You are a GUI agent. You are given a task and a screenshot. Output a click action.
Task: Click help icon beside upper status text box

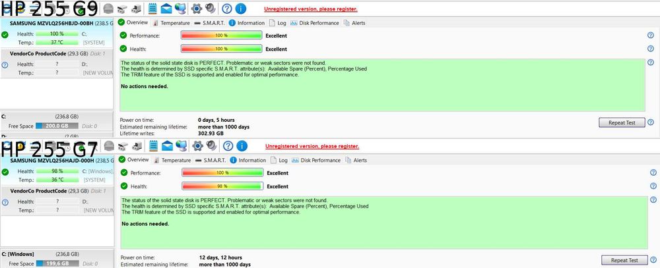point(650,62)
